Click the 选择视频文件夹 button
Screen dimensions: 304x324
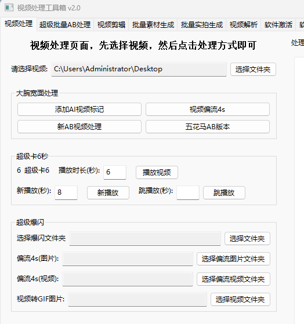coord(241,300)
